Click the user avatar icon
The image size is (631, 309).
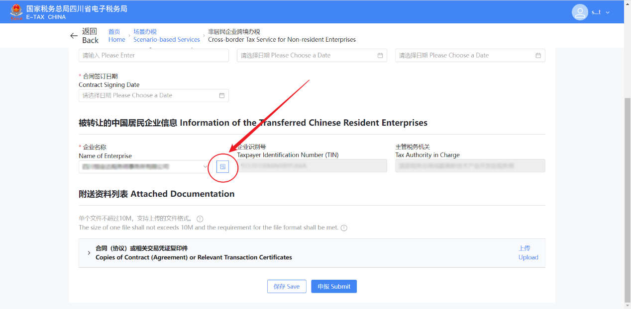[x=580, y=12]
